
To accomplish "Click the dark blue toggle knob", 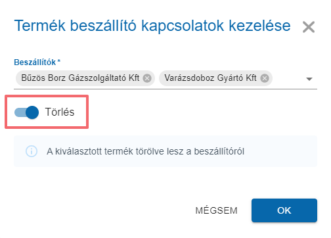I will 32,112.
